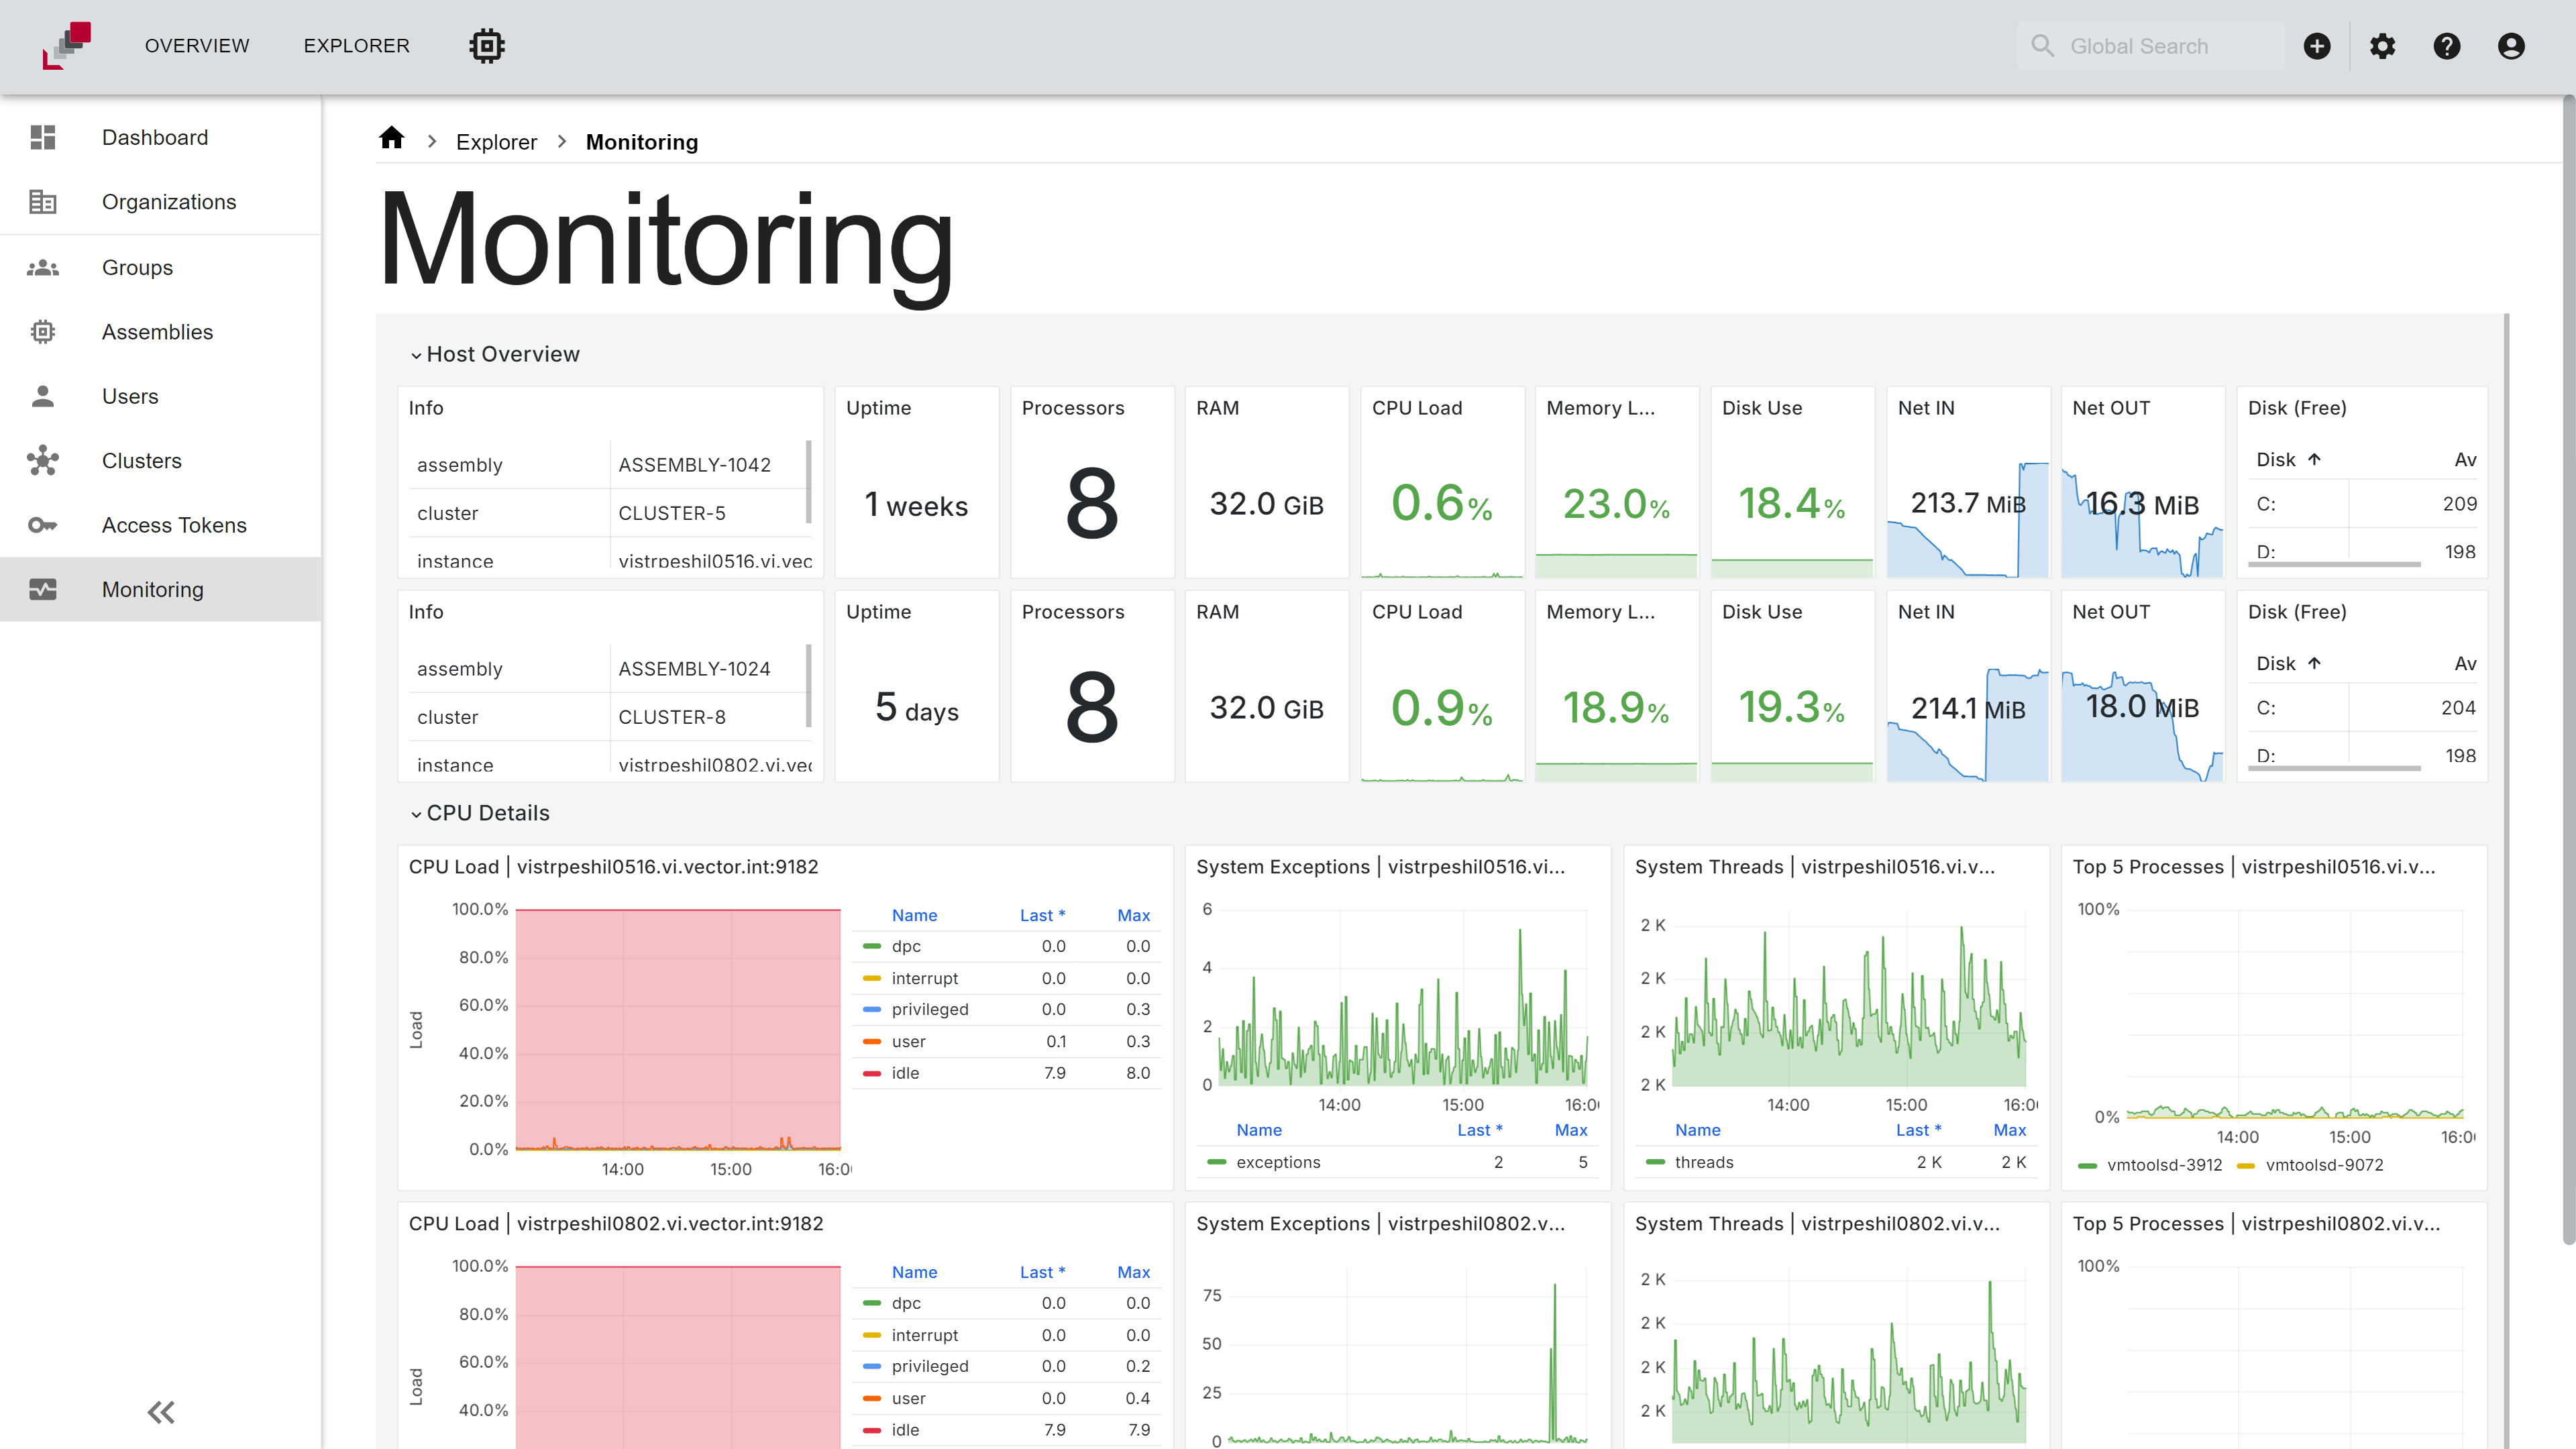
Task: Click the CLUSTER-8 value in Info table
Action: pos(672,717)
